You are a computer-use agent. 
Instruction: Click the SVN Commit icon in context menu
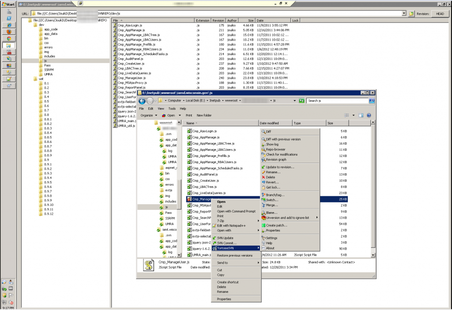pos(214,243)
